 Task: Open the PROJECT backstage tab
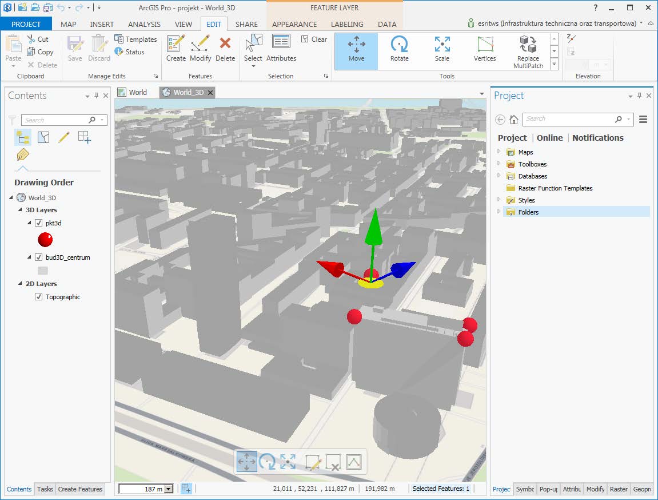pos(26,24)
